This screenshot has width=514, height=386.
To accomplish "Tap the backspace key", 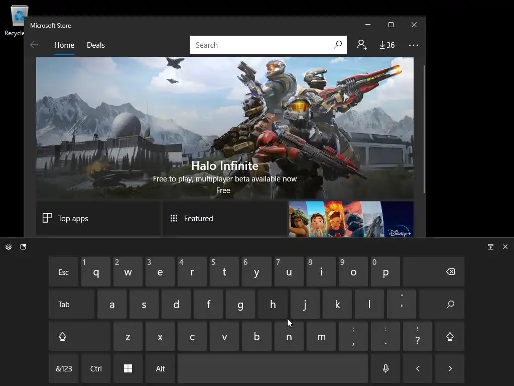I will point(433,272).
